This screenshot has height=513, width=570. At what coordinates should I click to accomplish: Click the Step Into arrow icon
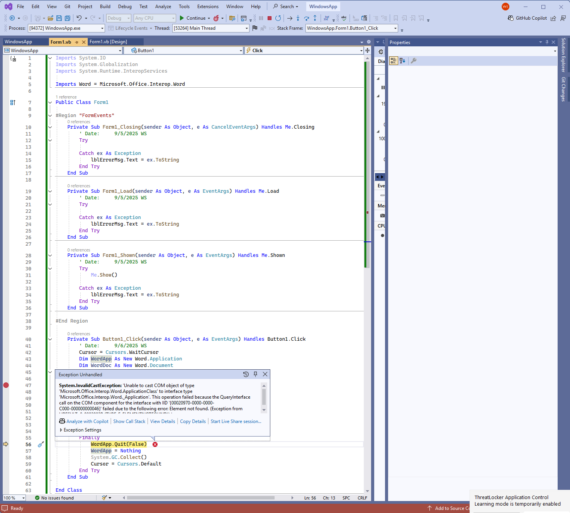point(298,18)
